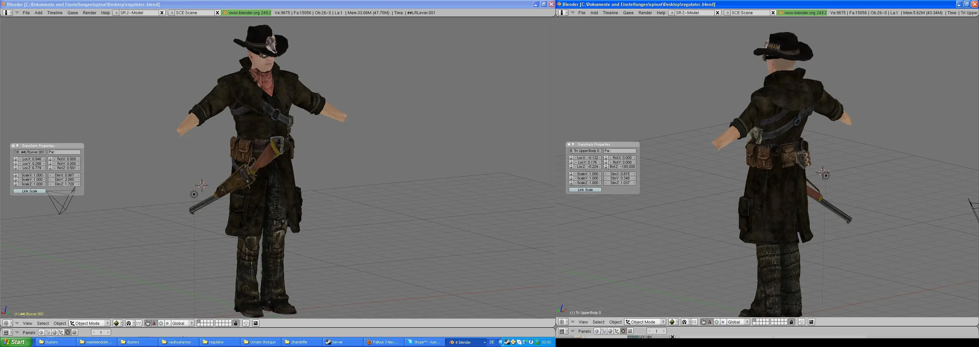Viewport: 979px width, 347px height.
Task: Select the Editing context icon in right Panels header
Action: coord(623,331)
